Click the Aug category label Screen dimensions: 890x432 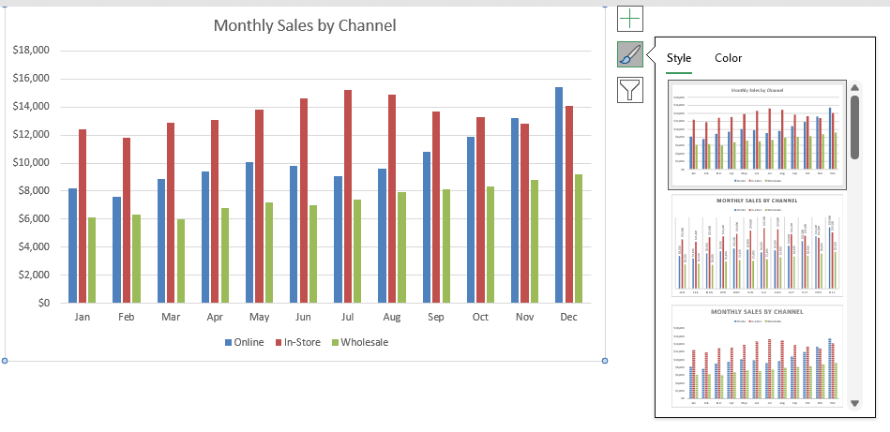(392, 317)
